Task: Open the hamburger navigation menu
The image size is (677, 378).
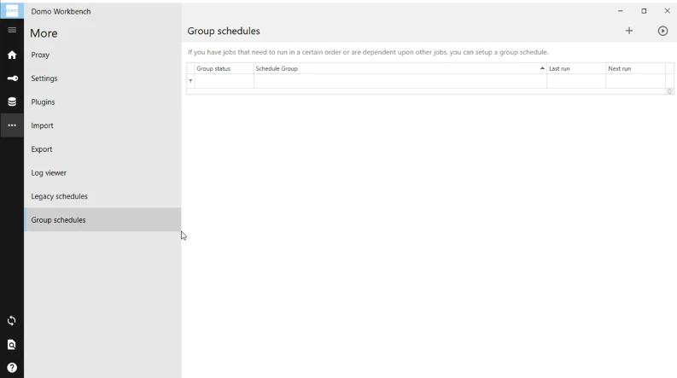Action: click(x=12, y=30)
